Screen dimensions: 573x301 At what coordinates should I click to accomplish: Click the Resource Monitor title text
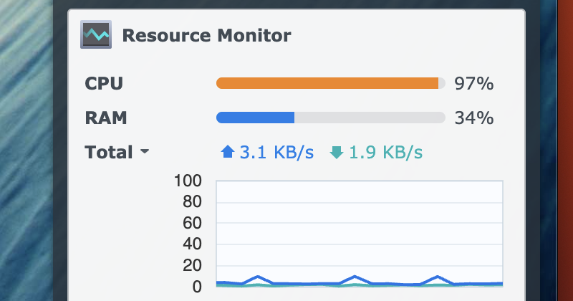tap(206, 35)
